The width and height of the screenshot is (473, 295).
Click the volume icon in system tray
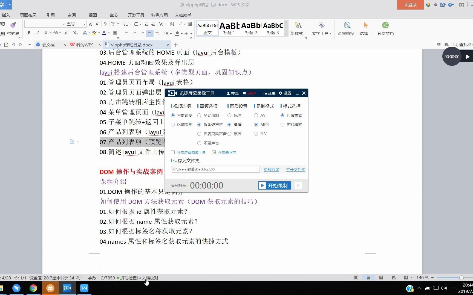(x=444, y=288)
